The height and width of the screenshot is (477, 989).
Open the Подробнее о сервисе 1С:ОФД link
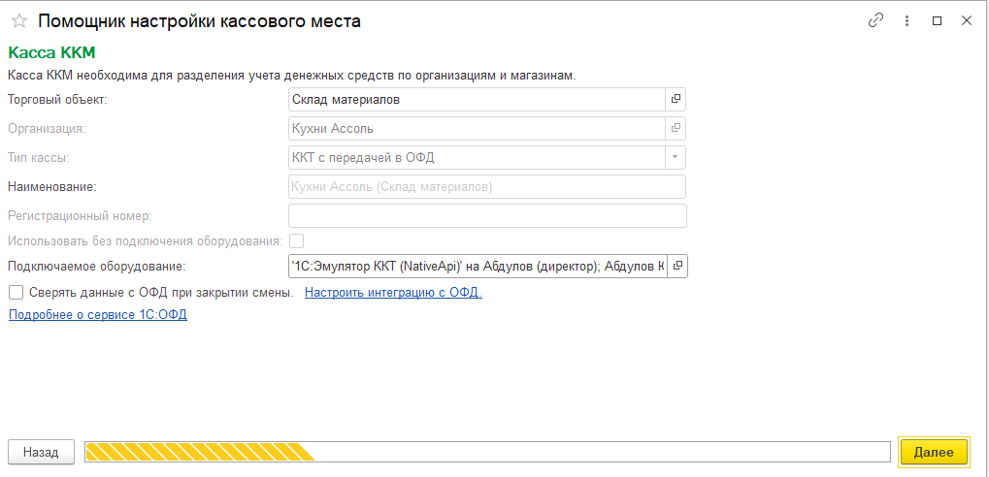[x=98, y=315]
